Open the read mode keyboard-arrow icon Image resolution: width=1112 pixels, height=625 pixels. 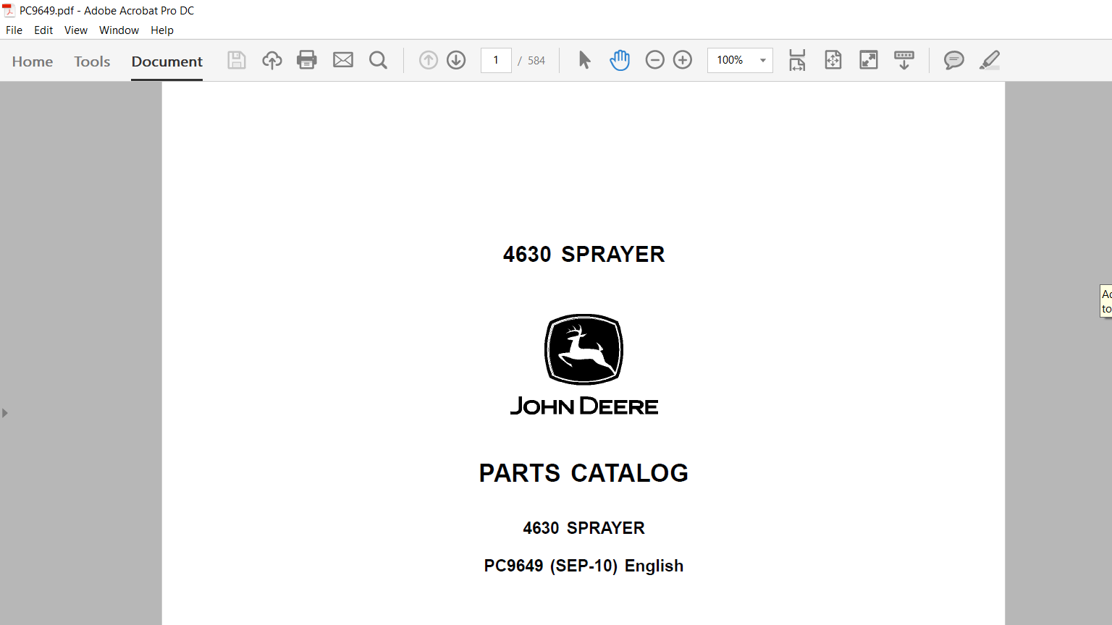tap(904, 60)
